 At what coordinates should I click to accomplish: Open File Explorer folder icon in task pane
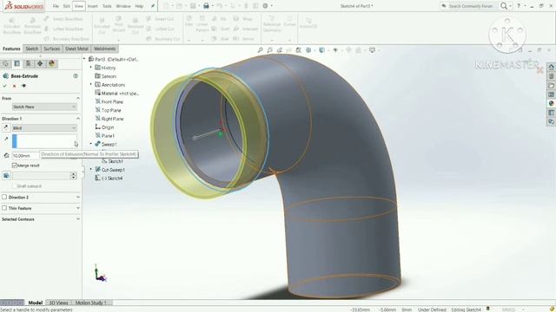[551, 85]
